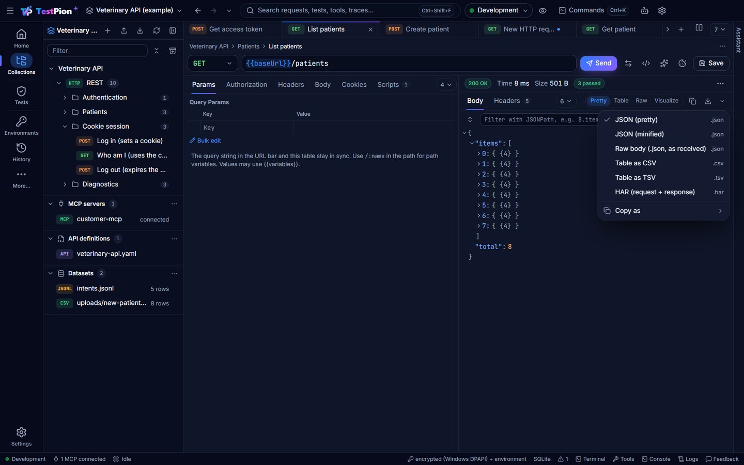744x465 pixels.
Task: Expand item 3 in the JSON response
Action: (x=478, y=184)
